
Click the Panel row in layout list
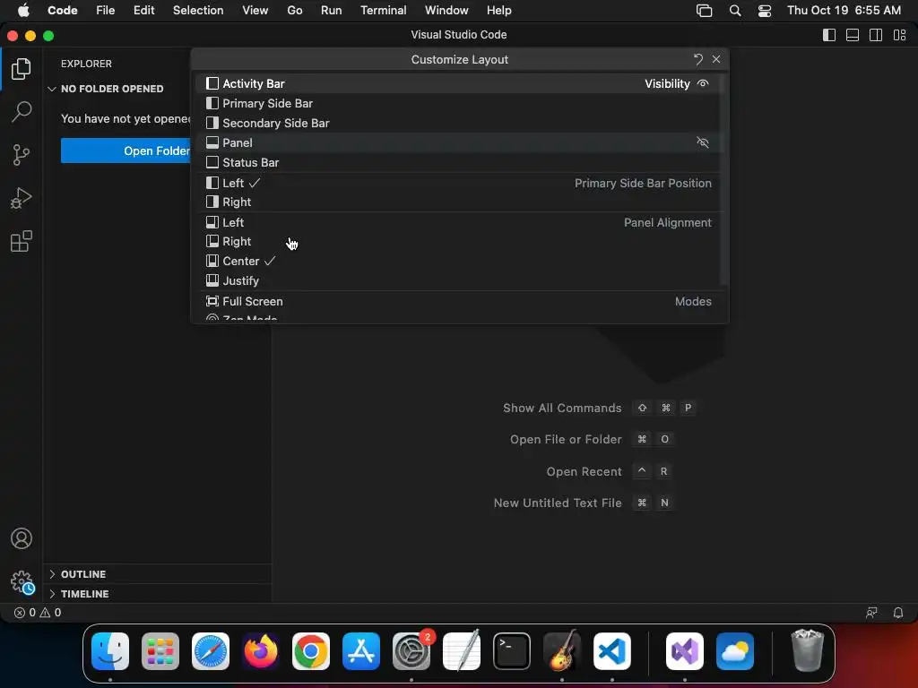(460, 142)
